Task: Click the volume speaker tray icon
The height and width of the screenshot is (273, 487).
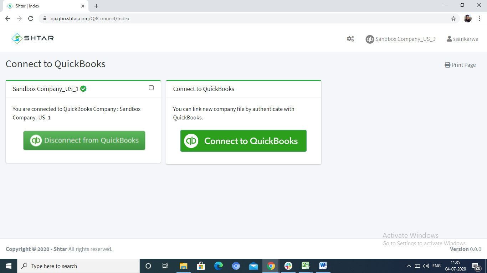Action: [x=426, y=266]
